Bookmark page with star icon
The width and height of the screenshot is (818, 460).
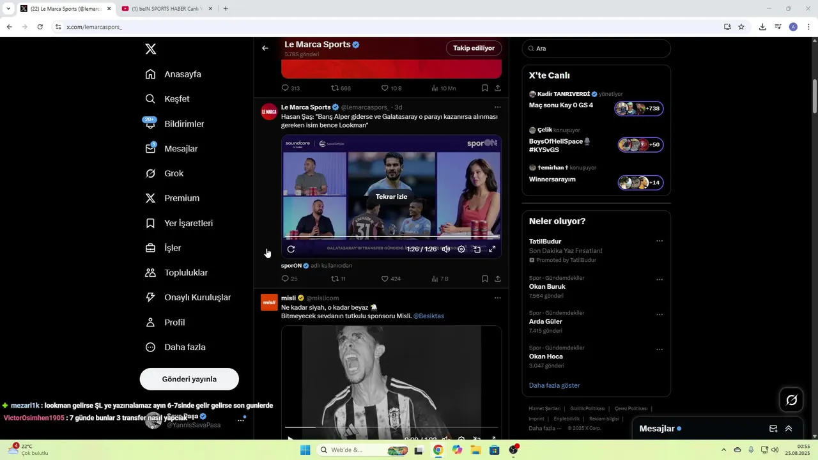(741, 27)
